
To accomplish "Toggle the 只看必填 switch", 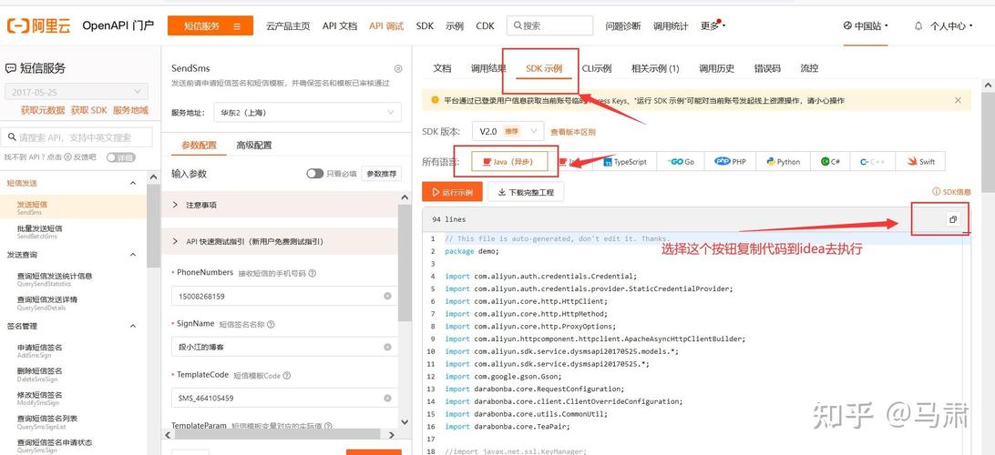I will pyautogui.click(x=314, y=174).
